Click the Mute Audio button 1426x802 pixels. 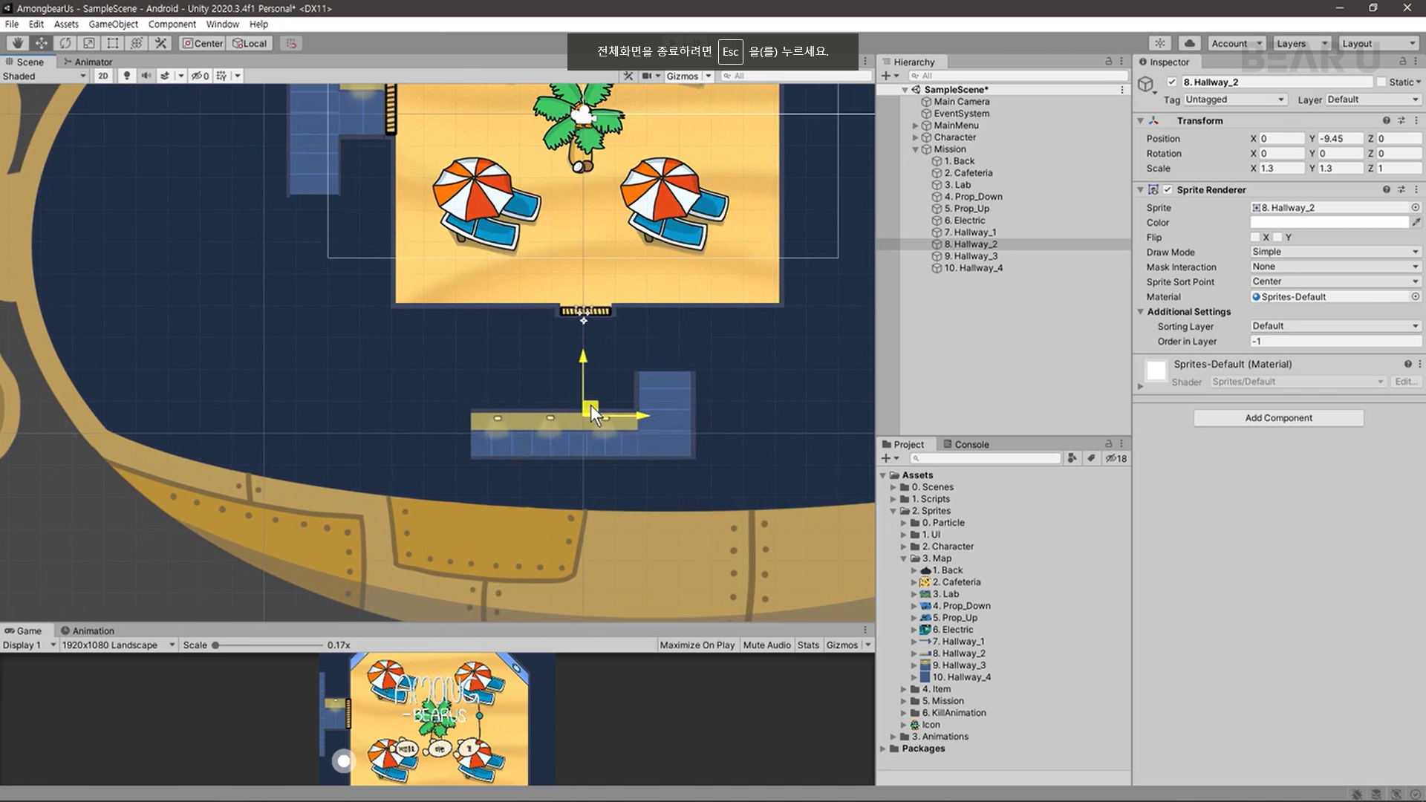click(766, 645)
